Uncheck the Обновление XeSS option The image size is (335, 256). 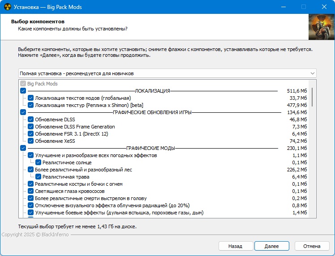tap(30, 141)
